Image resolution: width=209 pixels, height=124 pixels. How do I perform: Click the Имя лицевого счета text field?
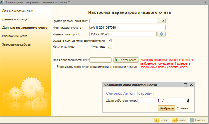tap(127, 27)
